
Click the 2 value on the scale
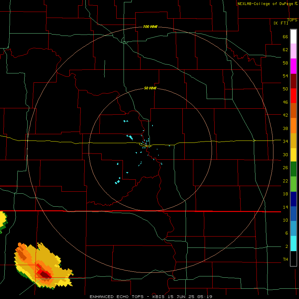coord(286,247)
